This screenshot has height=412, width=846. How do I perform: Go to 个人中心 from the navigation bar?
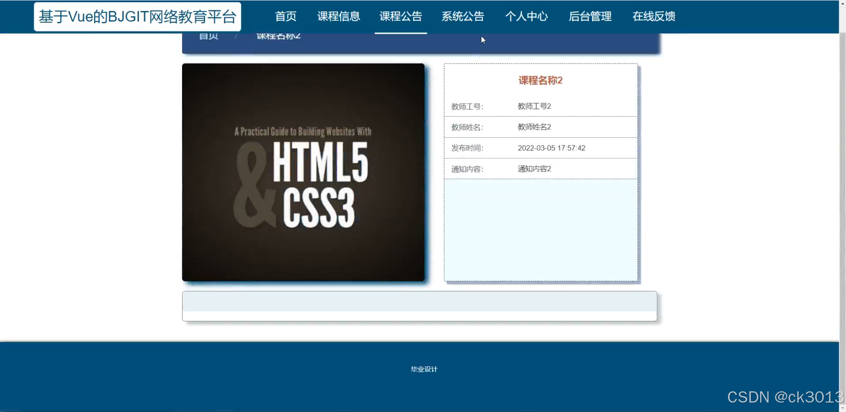coord(526,17)
